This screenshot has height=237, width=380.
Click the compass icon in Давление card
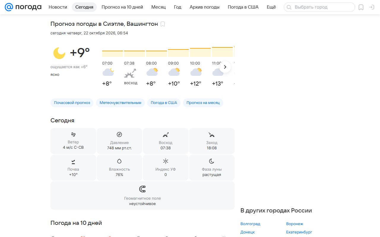pos(119,134)
